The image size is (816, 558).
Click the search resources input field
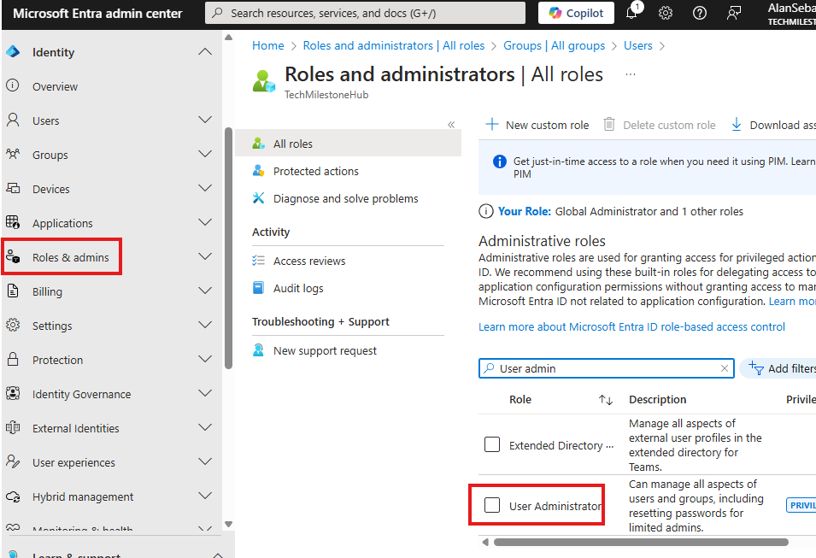pos(365,13)
